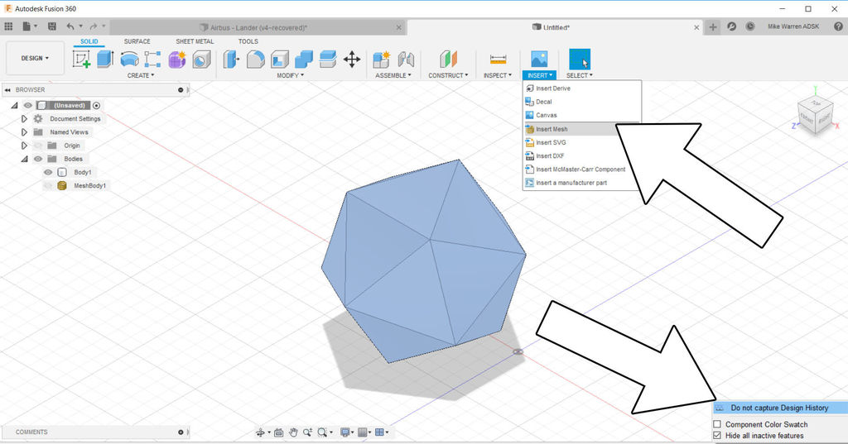Click the ViewCube in the corner
The width and height of the screenshot is (848, 444).
point(815,115)
